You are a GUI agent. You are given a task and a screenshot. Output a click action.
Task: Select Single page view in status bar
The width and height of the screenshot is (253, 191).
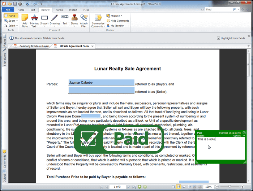coord(173,187)
